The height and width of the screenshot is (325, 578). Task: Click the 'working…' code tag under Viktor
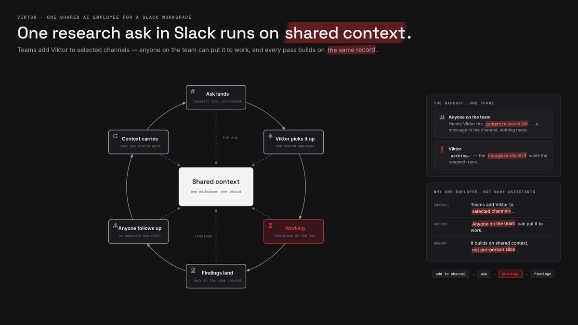[x=460, y=156]
